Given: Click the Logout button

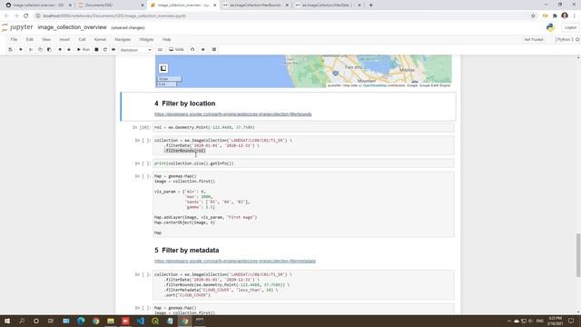Looking at the screenshot, I should (x=570, y=27).
